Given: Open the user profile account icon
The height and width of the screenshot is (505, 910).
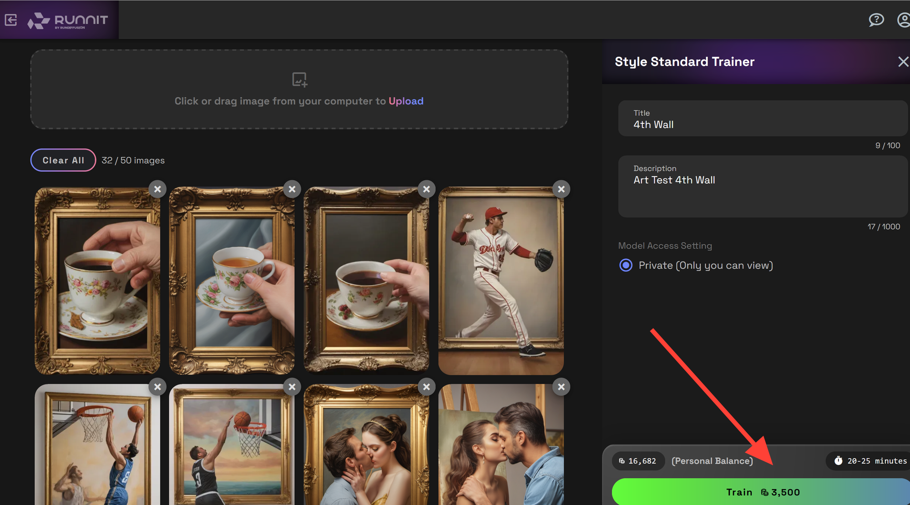Looking at the screenshot, I should point(904,20).
